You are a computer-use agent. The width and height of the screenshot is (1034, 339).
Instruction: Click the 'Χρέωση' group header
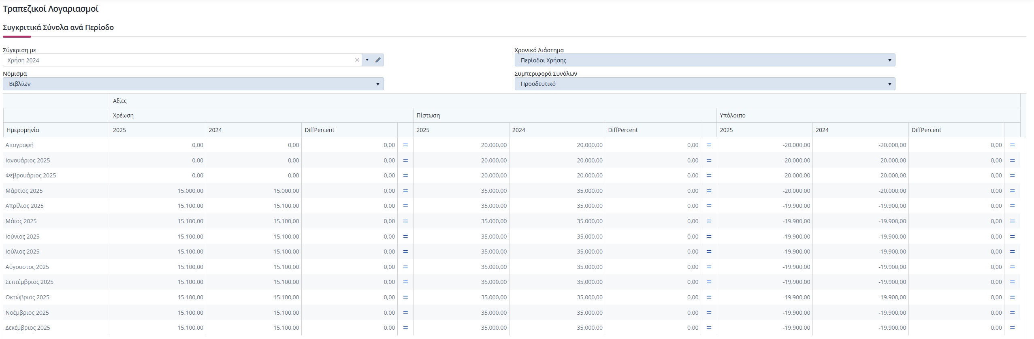tap(261, 115)
